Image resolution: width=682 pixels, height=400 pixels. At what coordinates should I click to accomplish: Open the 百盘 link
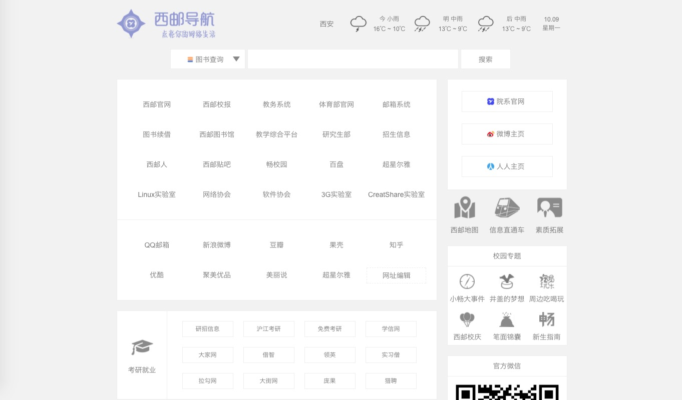coord(336,164)
